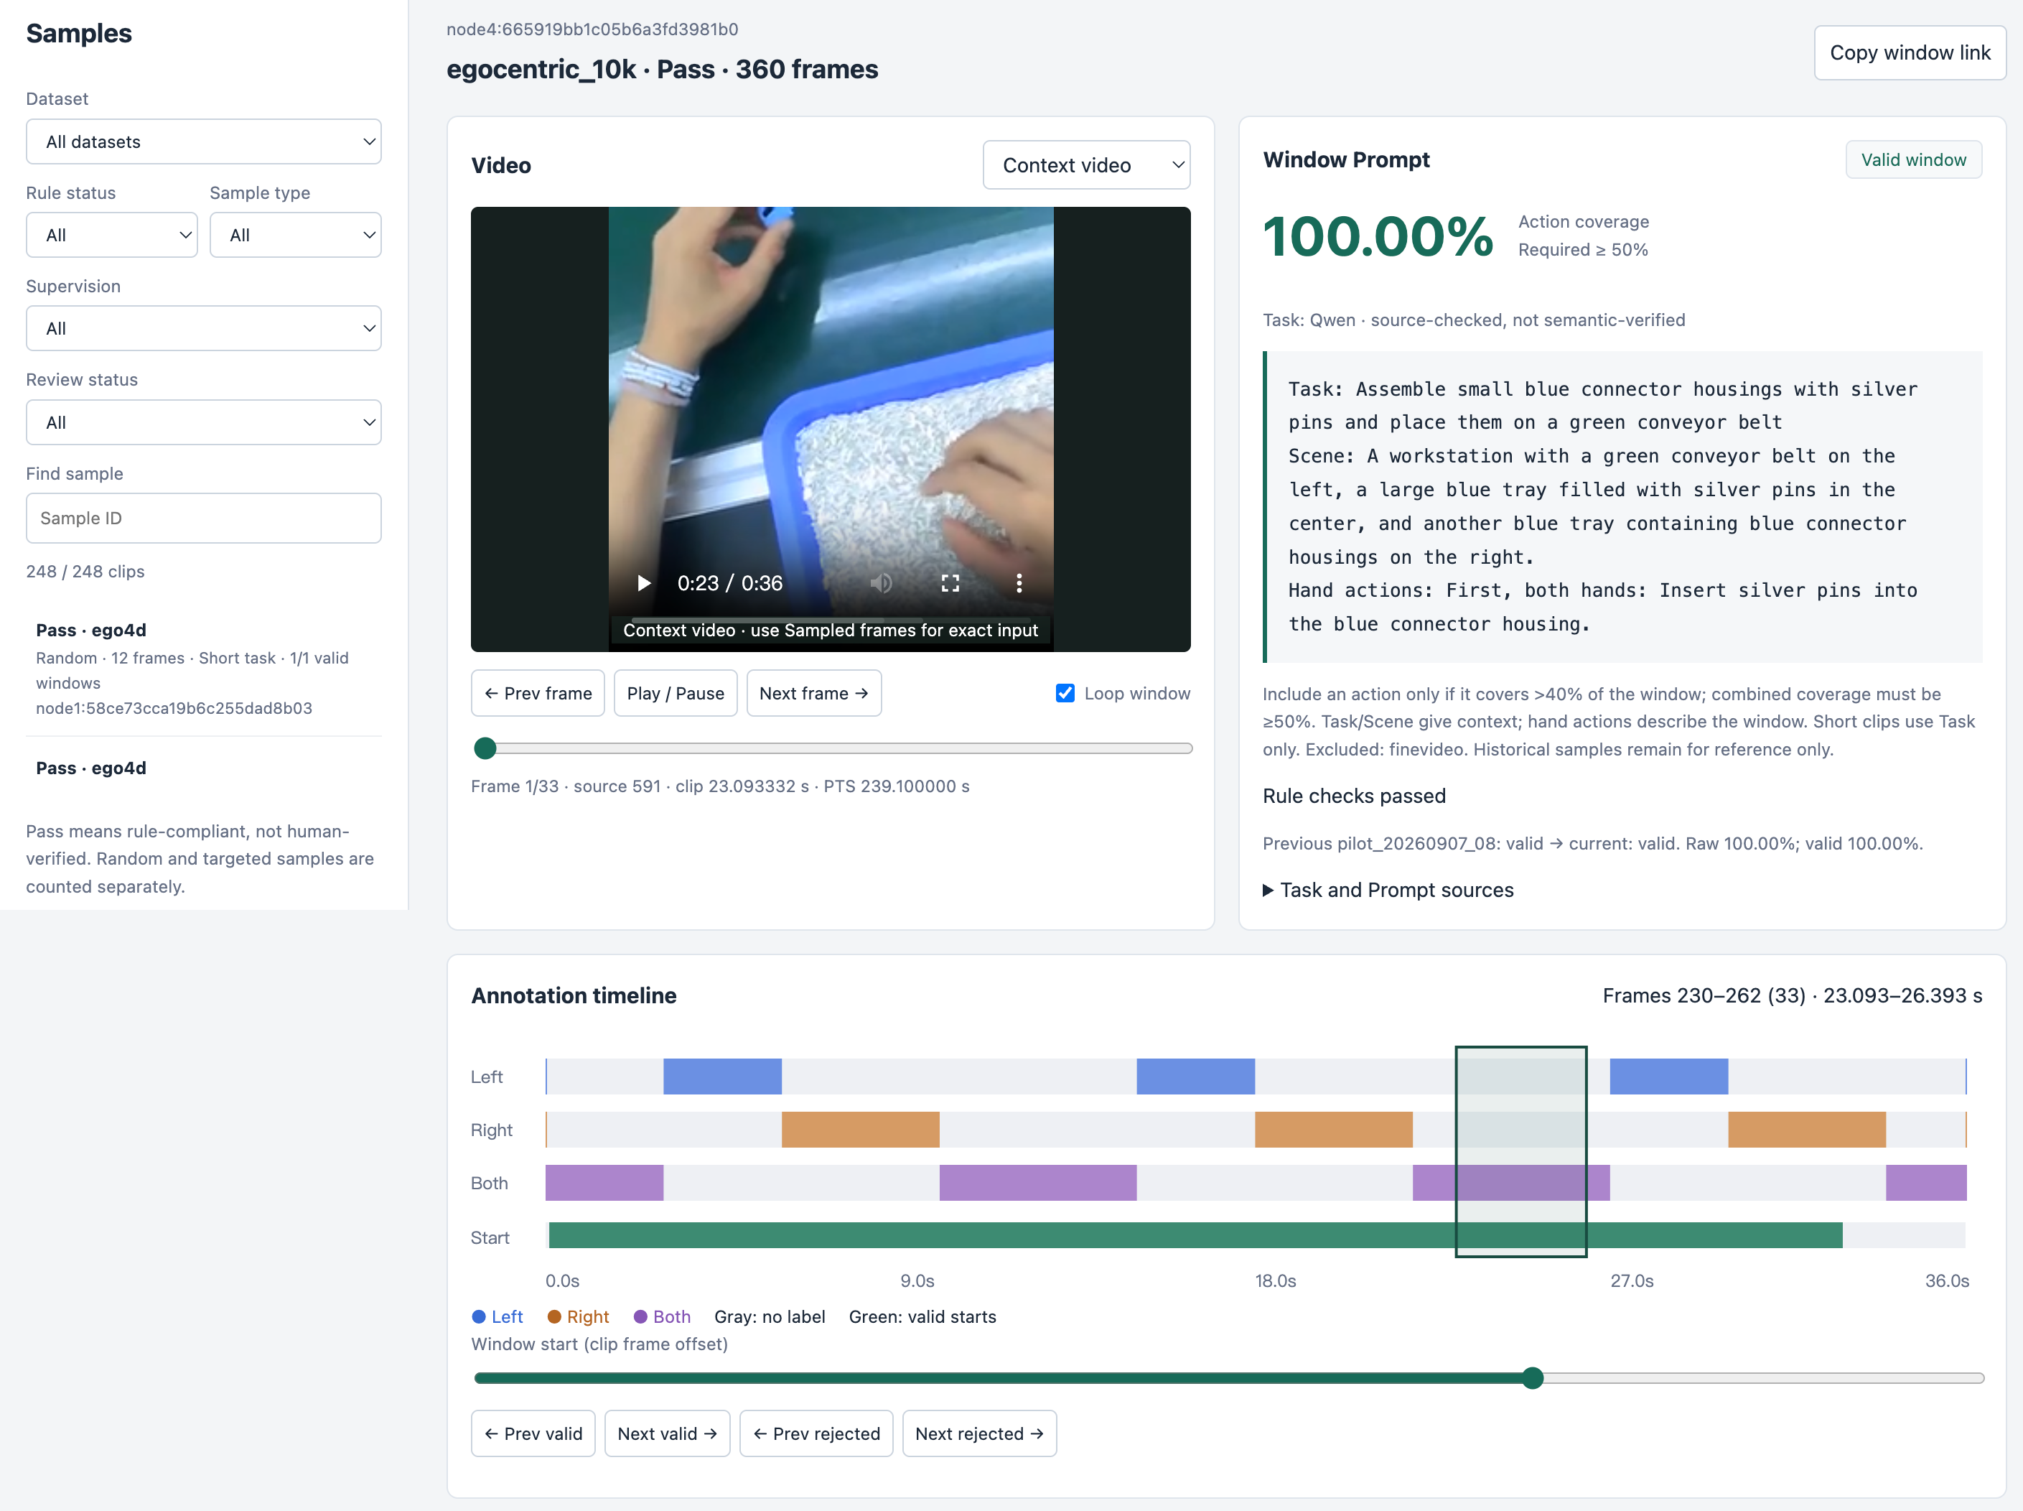Click the orange Right legend dot
This screenshot has width=2023, height=1511.
click(x=554, y=1317)
